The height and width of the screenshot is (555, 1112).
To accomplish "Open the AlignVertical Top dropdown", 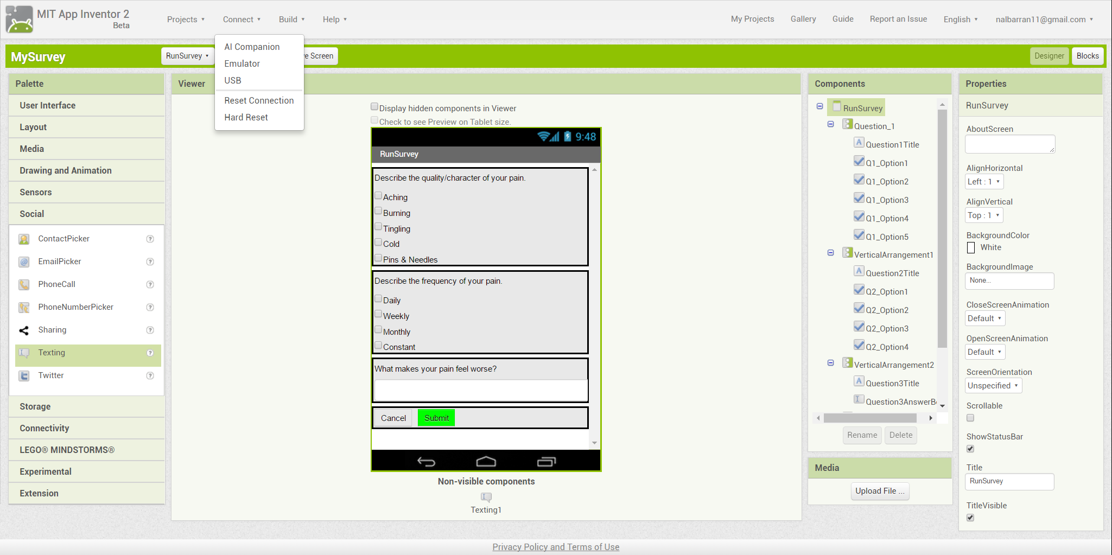I will click(x=984, y=215).
